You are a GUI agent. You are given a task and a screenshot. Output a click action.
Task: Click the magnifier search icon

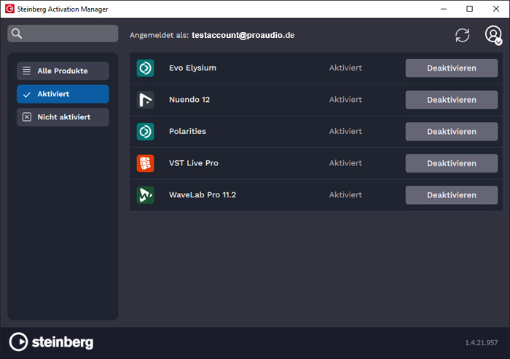pos(17,34)
